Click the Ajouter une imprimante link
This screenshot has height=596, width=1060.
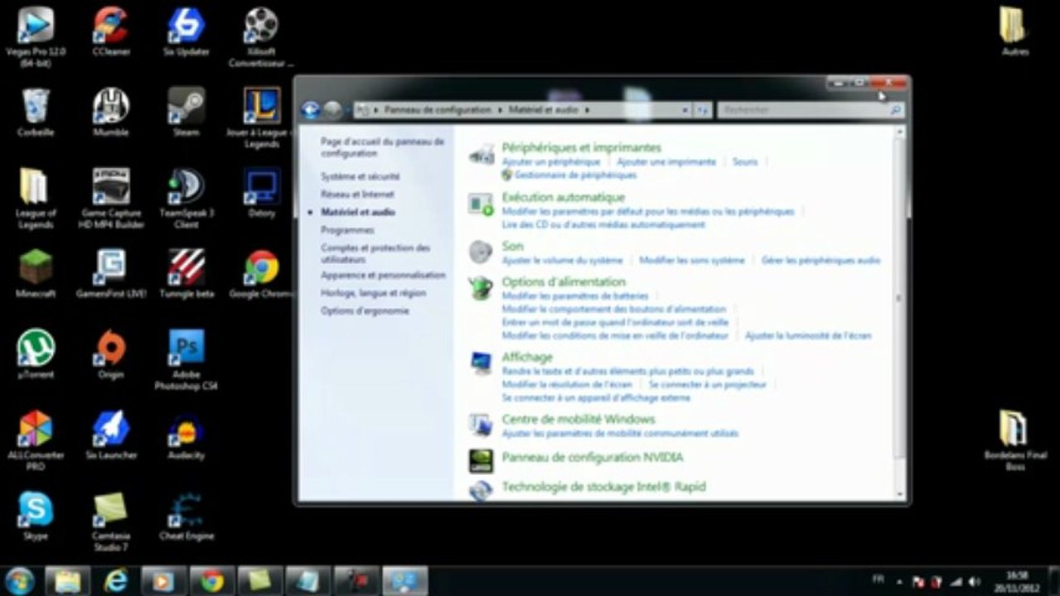click(x=666, y=162)
